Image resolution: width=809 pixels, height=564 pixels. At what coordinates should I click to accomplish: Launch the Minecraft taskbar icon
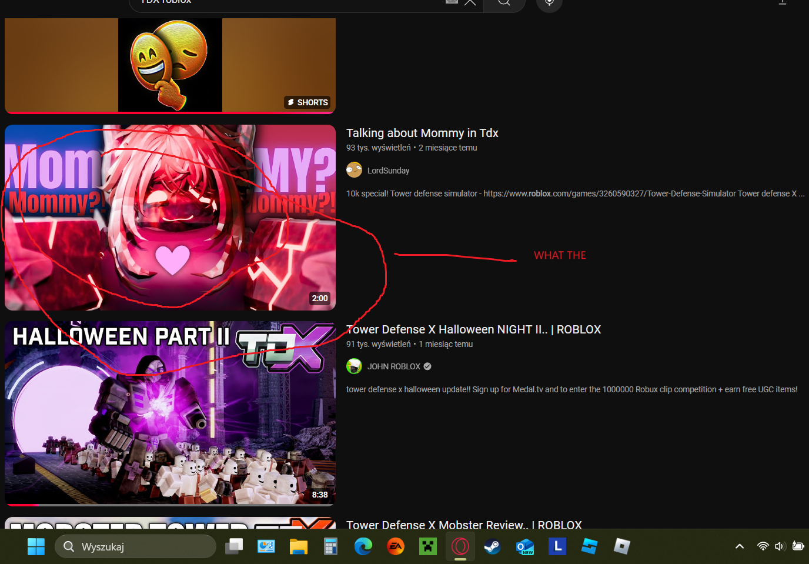(428, 546)
